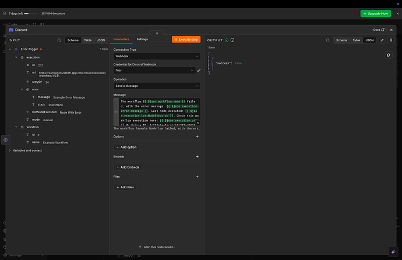The image size is (402, 260).
Task: Click the orange bolt beside Error Trigger
Action: [41, 49]
